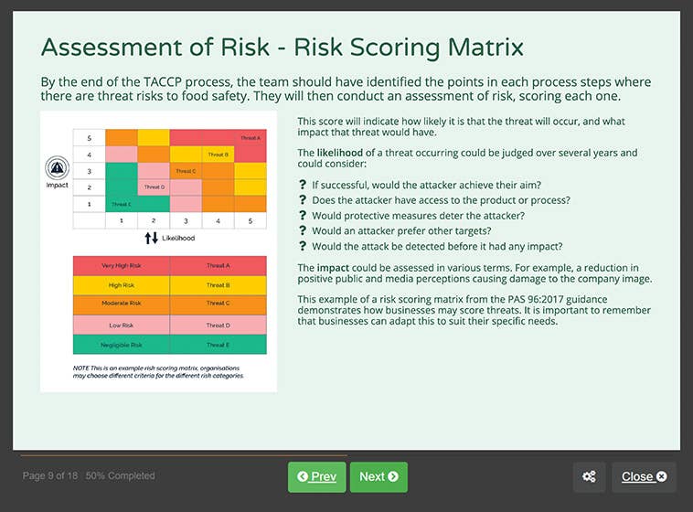Advance to the next page with Next

378,476
